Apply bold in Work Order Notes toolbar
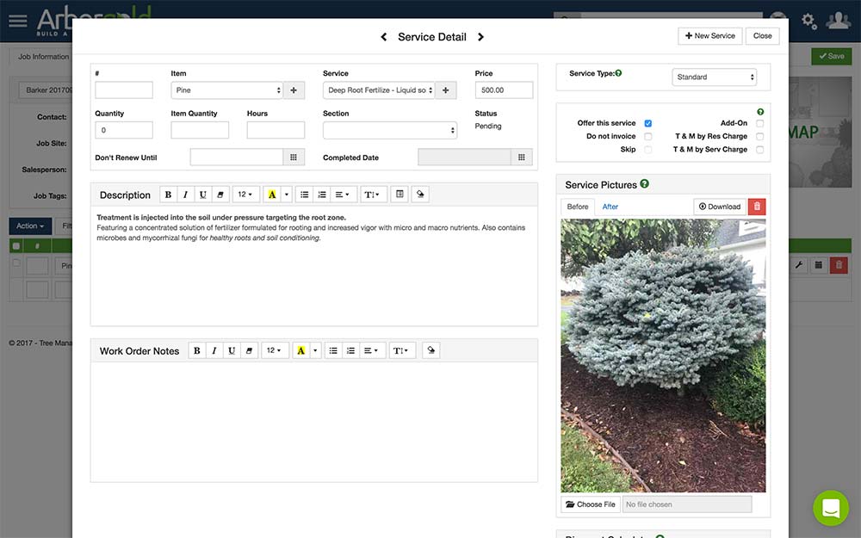Screen dimensions: 861x538 click(196, 350)
